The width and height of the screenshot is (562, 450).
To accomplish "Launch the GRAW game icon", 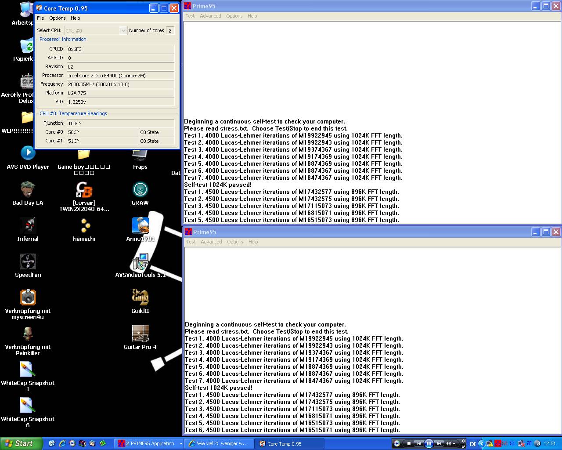I will pos(140,189).
